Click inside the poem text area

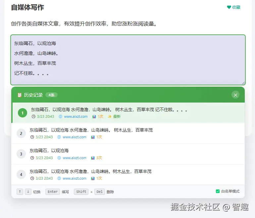[x=128, y=60]
